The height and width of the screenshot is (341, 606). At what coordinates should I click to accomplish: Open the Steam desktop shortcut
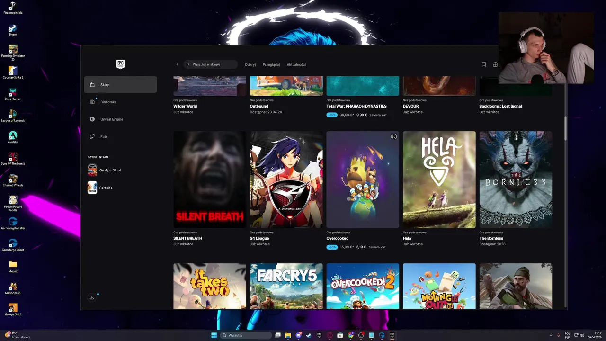[13, 29]
